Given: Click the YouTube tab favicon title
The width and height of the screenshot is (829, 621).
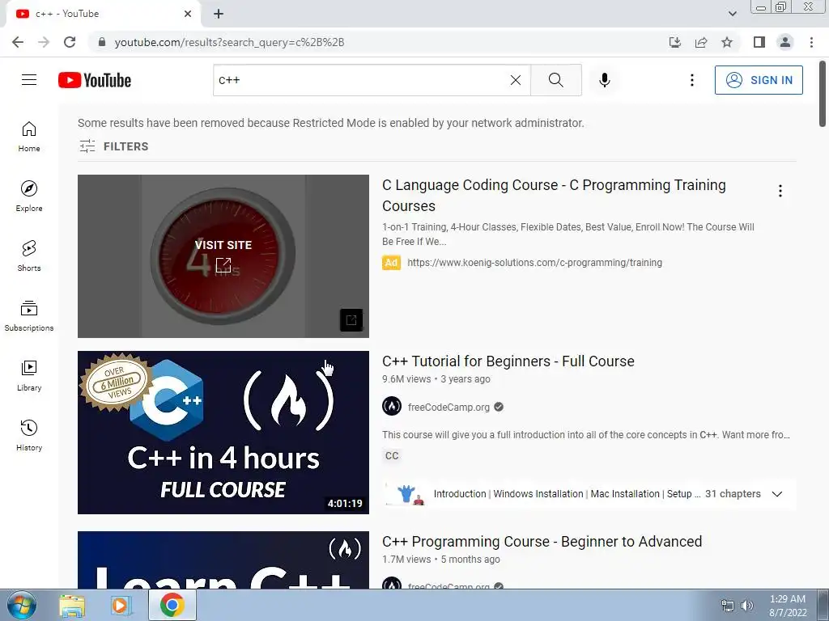Looking at the screenshot, I should [x=58, y=14].
